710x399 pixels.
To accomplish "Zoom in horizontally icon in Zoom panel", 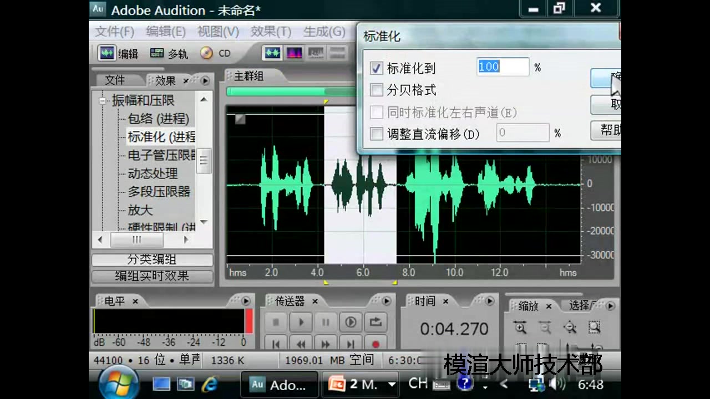I will [x=520, y=328].
